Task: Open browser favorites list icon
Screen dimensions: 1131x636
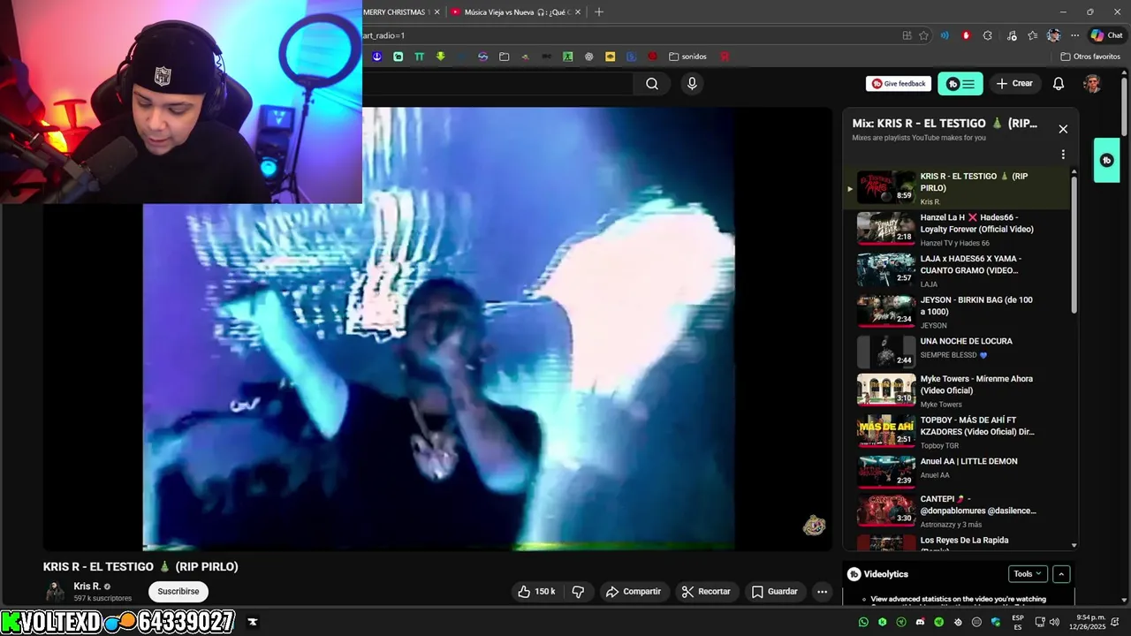Action: (x=1033, y=35)
